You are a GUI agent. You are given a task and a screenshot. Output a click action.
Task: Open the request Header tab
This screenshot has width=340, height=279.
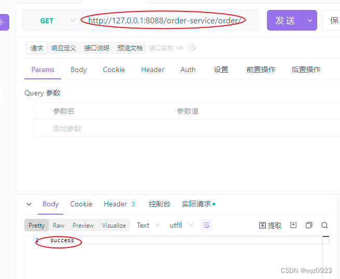pyautogui.click(x=152, y=69)
